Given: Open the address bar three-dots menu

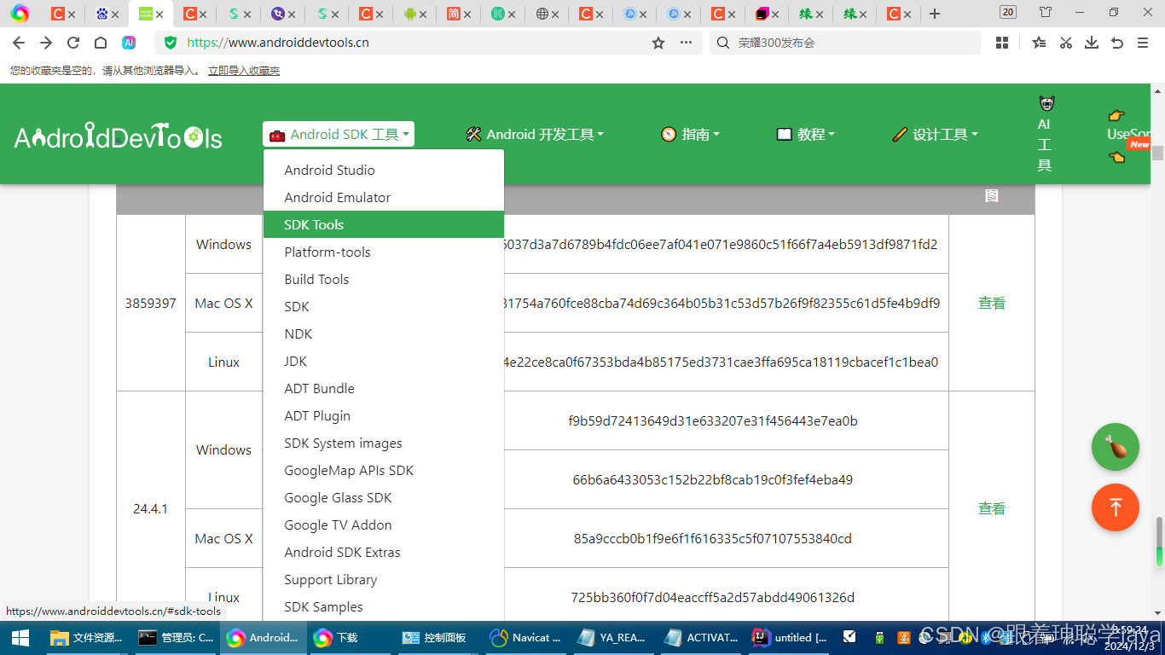Looking at the screenshot, I should click(x=686, y=43).
